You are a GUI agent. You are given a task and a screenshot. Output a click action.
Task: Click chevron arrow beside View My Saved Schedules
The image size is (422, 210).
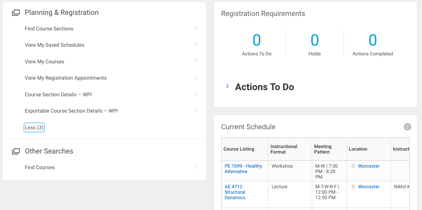(195, 45)
